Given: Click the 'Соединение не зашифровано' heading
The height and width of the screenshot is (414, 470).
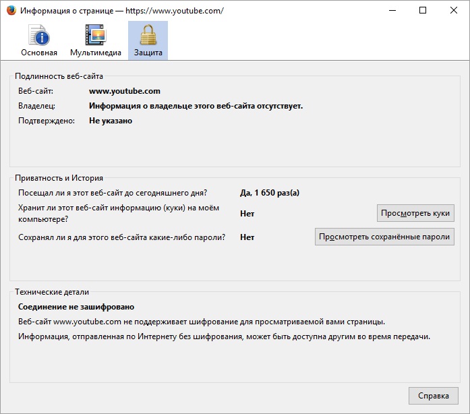Looking at the screenshot, I should coord(76,307).
